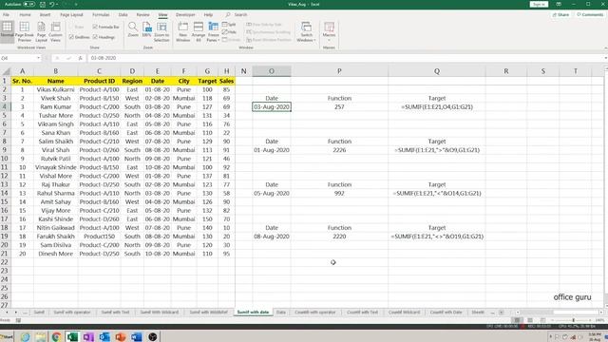Toggle the AutoSave switch
The image size is (608, 342).
(29, 4)
